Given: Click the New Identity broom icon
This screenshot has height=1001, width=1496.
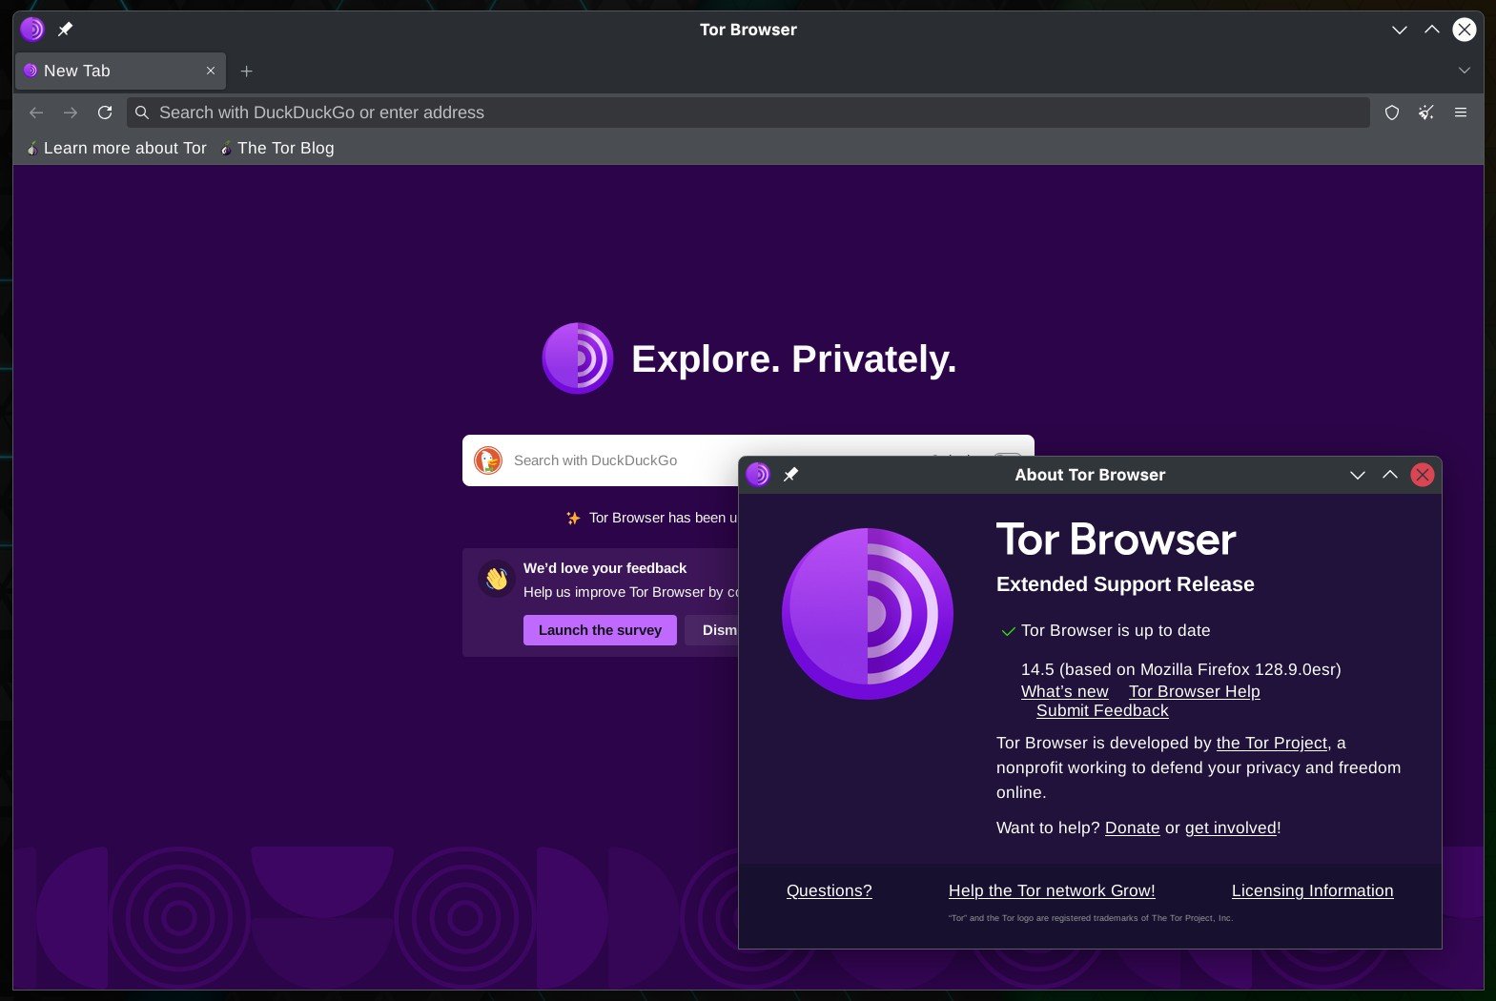Looking at the screenshot, I should pyautogui.click(x=1425, y=112).
